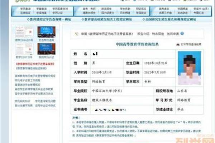Click the 证书编号 label cell

(x=81, y=109)
